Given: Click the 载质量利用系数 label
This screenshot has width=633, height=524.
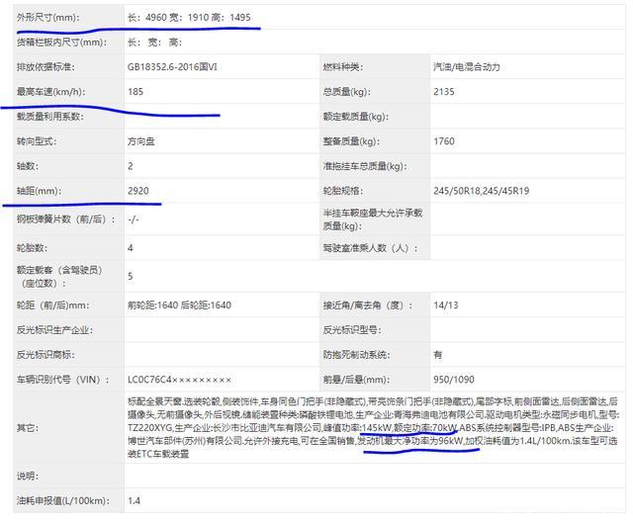Looking at the screenshot, I should 50,117.
